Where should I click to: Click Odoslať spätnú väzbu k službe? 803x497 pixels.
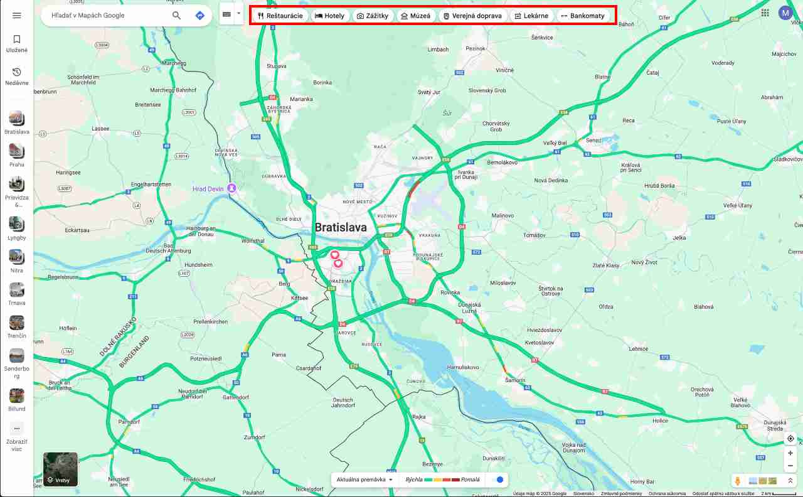(x=723, y=493)
